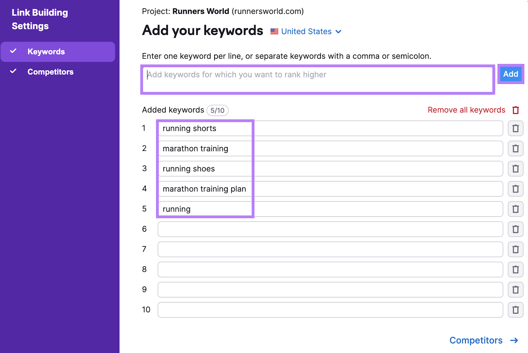Viewport: 528px width, 353px height.
Task: Delete the keyword 'running shorts'
Action: pyautogui.click(x=515, y=128)
